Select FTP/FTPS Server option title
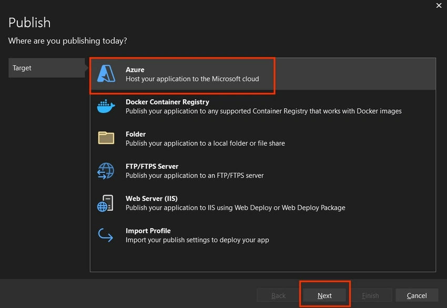The image size is (447, 308). 152,166
